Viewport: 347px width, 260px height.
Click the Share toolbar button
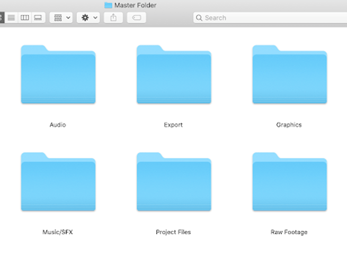click(113, 17)
